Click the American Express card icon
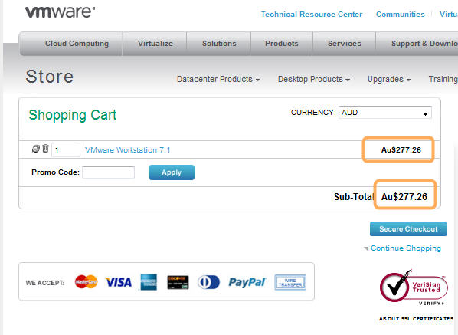 tap(149, 282)
